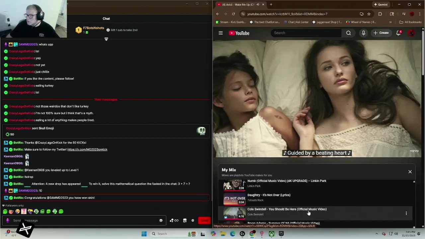Focus the YouTube search field
This screenshot has width=425, height=239.
click(306, 33)
